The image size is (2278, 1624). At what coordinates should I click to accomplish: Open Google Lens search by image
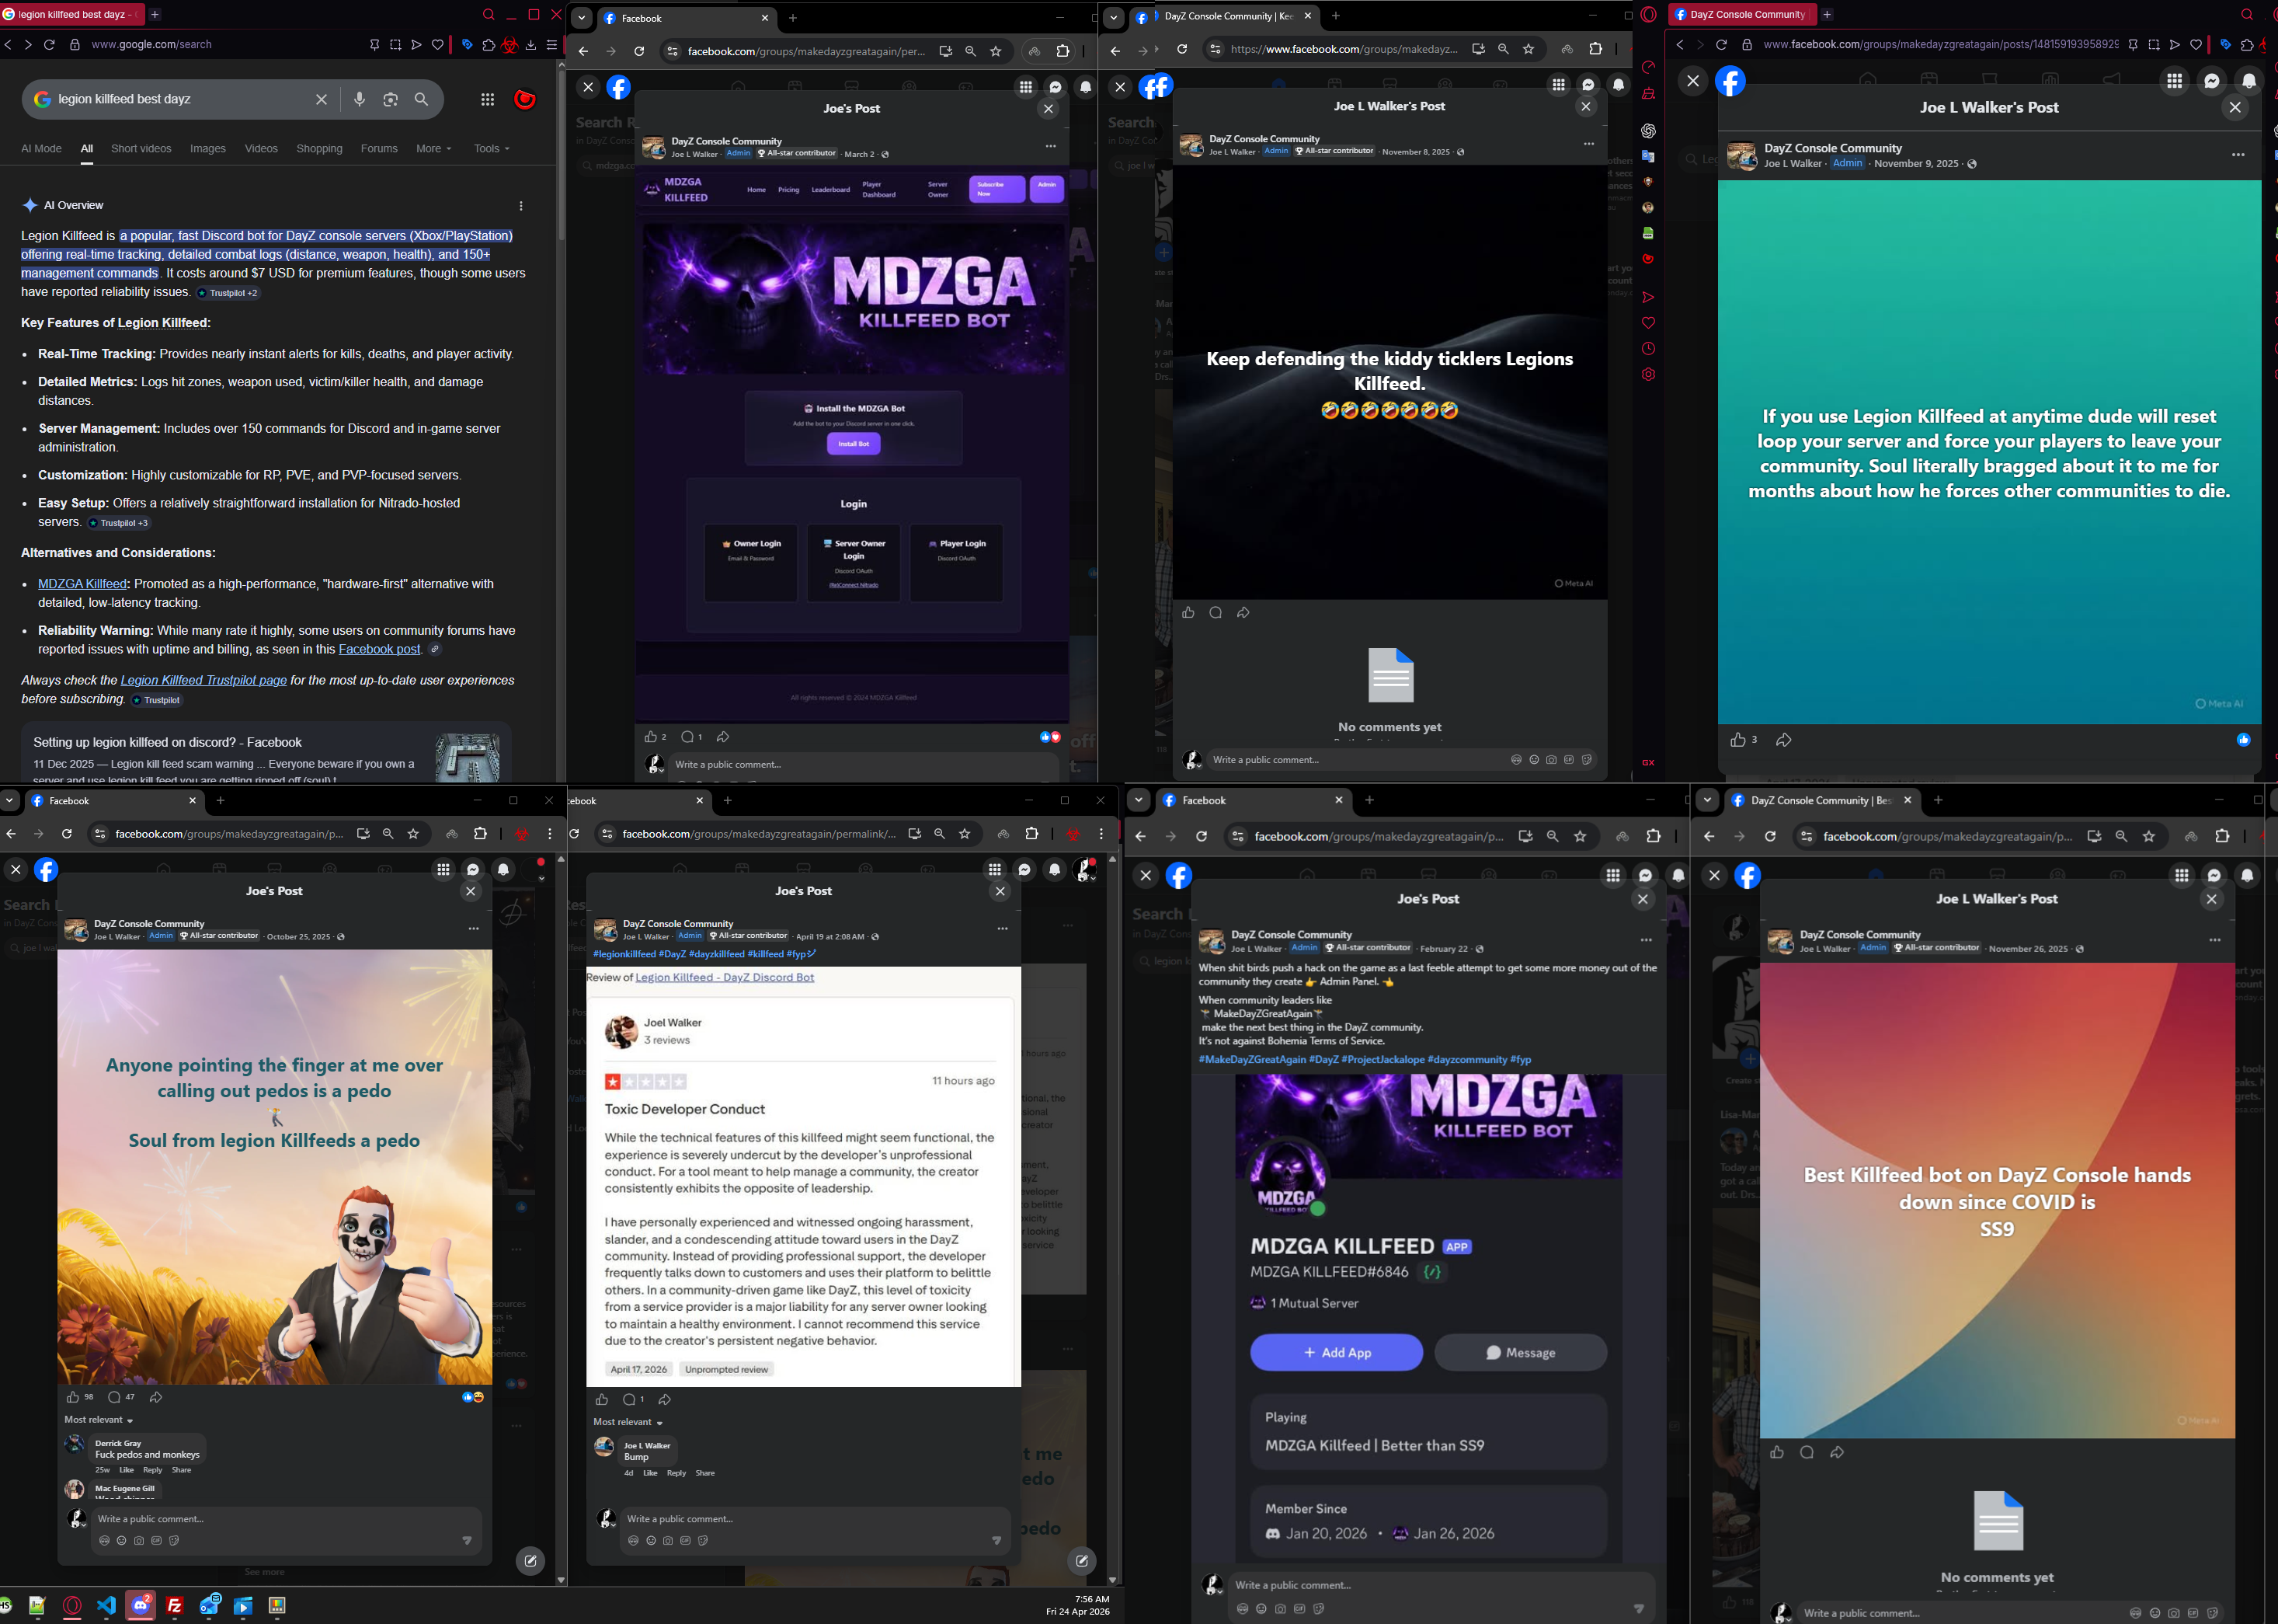pos(391,99)
